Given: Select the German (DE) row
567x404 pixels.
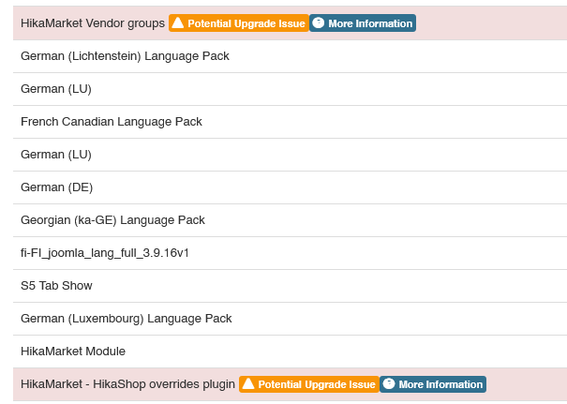Looking at the screenshot, I should coord(290,187).
